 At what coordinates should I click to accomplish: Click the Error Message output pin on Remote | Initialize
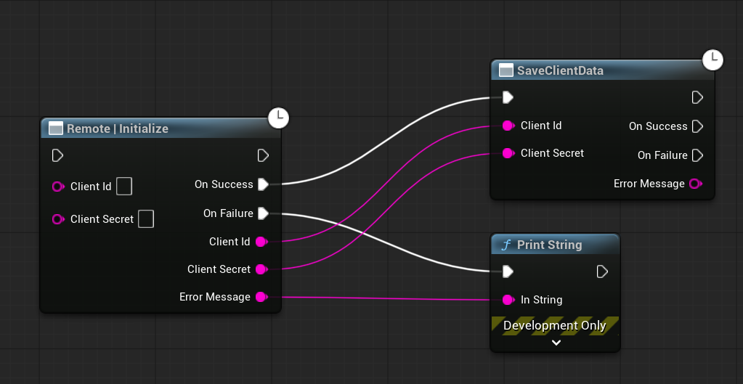tap(261, 297)
